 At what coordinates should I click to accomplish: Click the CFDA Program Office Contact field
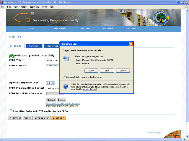pos(53,88)
